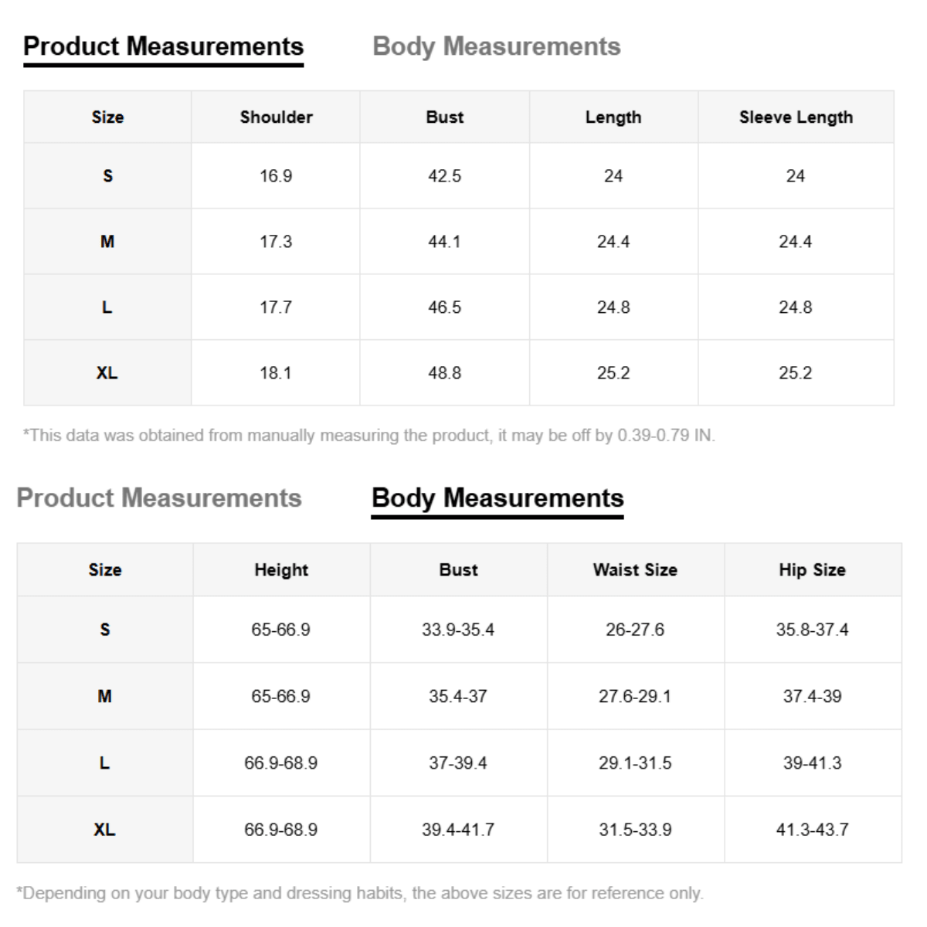
Task: Click the underlined black Body Measurements tab
Action: pyautogui.click(x=497, y=498)
